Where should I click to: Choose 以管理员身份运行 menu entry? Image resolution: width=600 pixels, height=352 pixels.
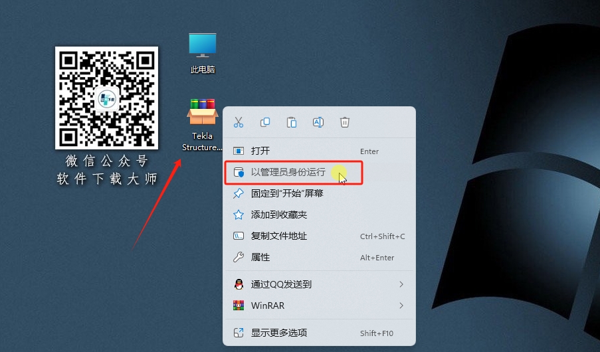tap(319, 172)
